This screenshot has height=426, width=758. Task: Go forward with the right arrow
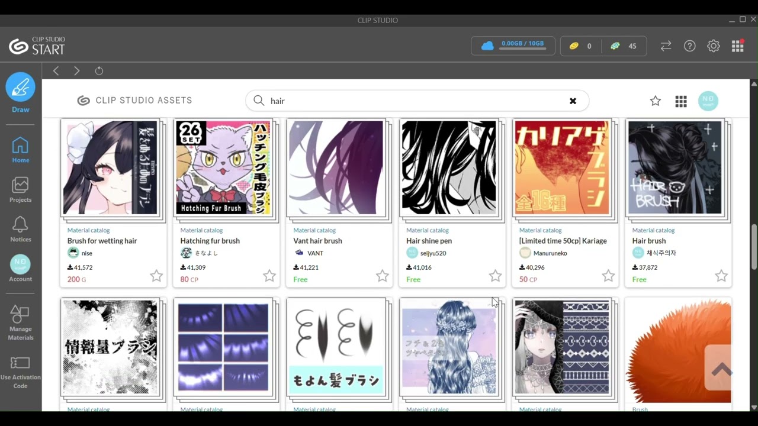[x=77, y=71]
